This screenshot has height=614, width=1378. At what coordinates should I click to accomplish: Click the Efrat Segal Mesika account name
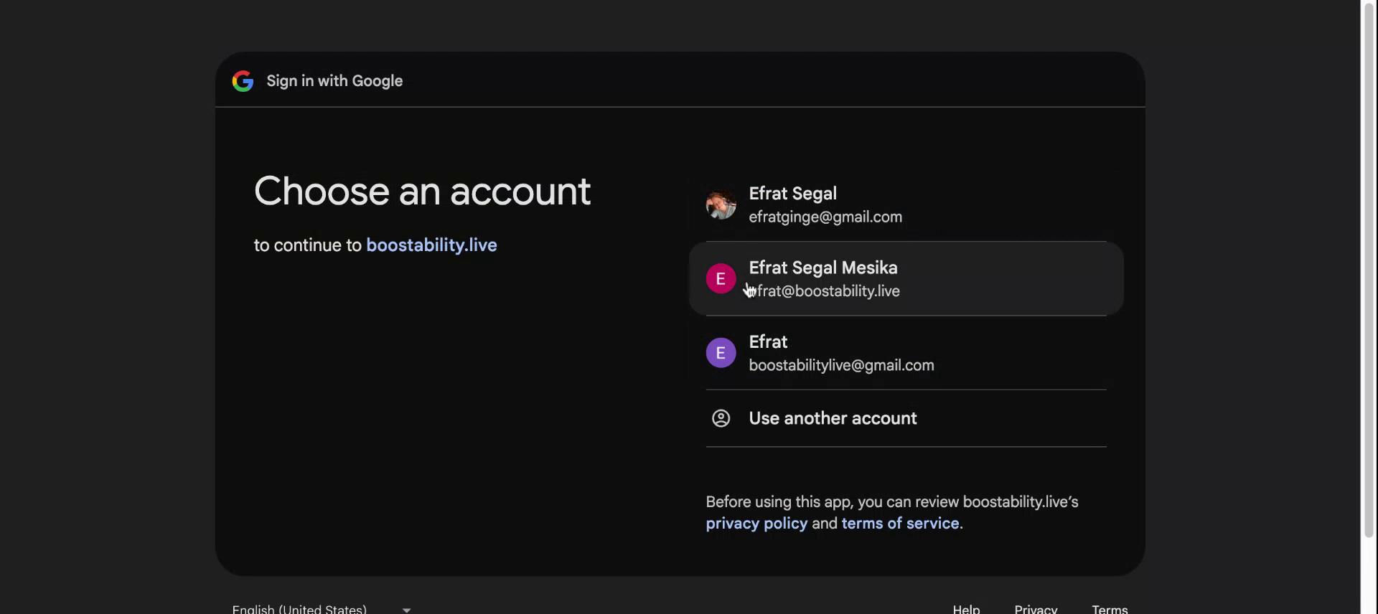(823, 268)
